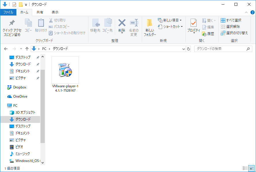Refresh the current folder
256x172 pixels.
(188, 49)
